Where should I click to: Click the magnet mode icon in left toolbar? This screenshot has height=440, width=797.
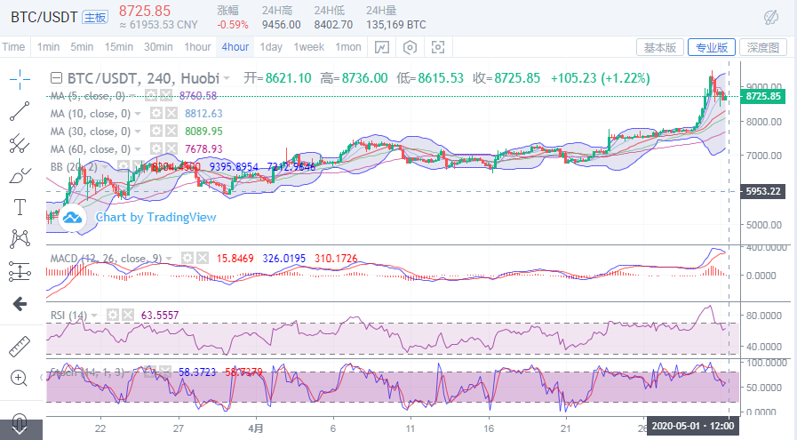(20, 424)
